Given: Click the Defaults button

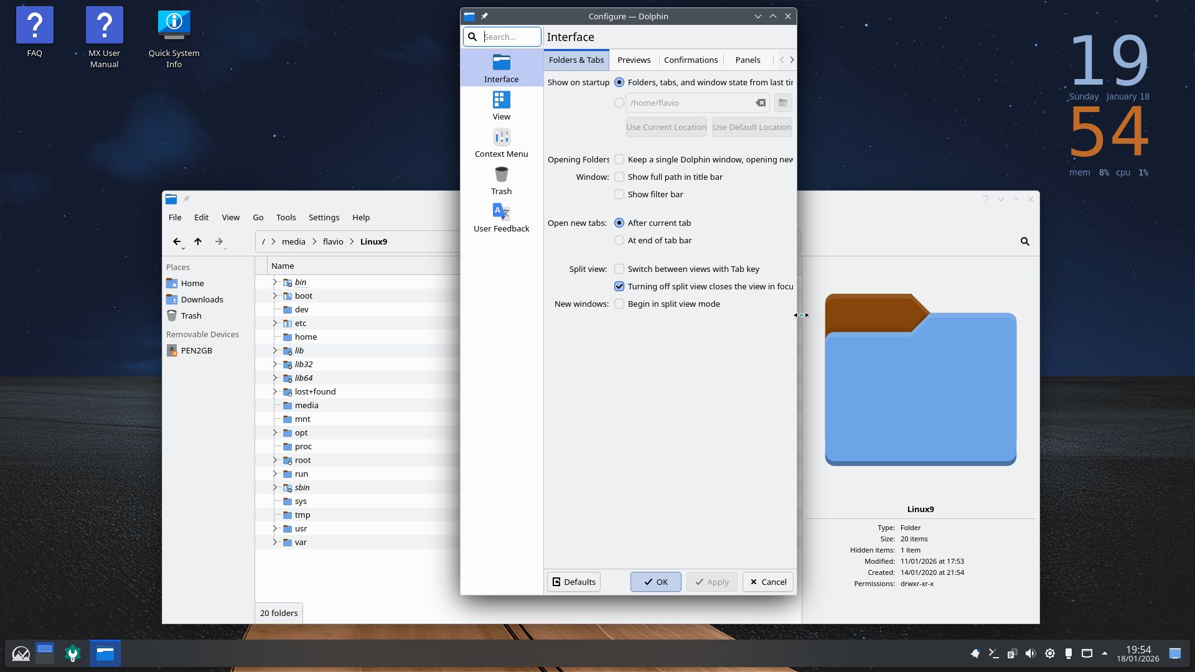Looking at the screenshot, I should (573, 582).
